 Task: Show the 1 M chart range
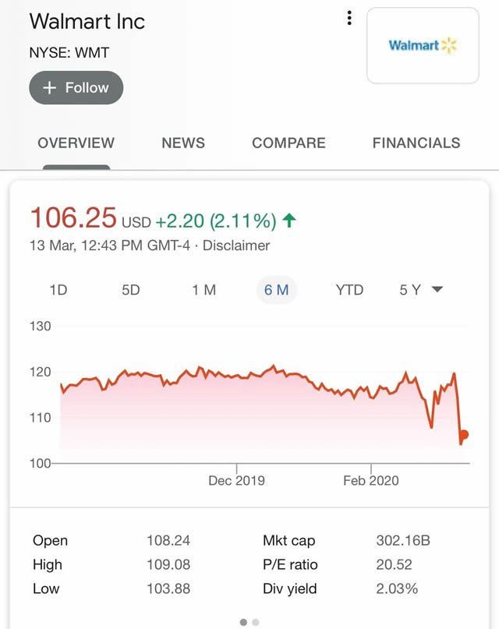[203, 290]
